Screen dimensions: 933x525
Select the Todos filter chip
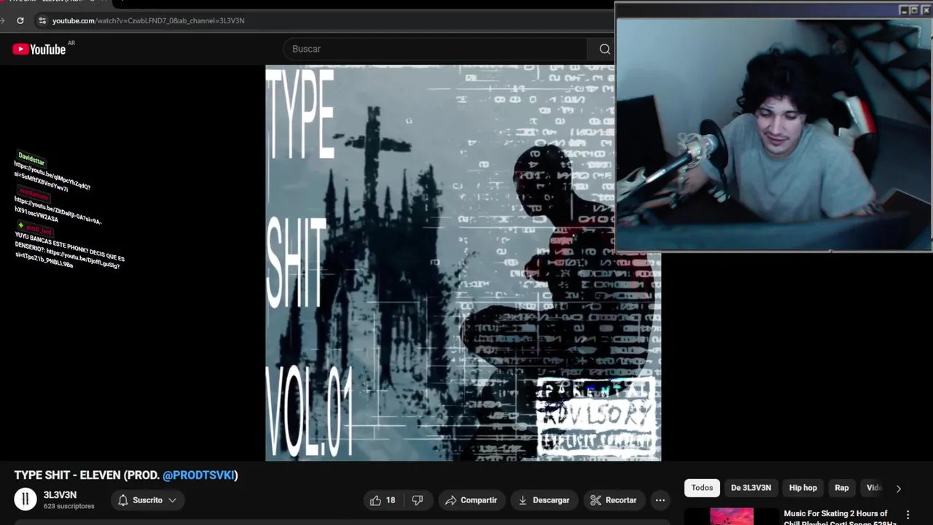pos(702,488)
